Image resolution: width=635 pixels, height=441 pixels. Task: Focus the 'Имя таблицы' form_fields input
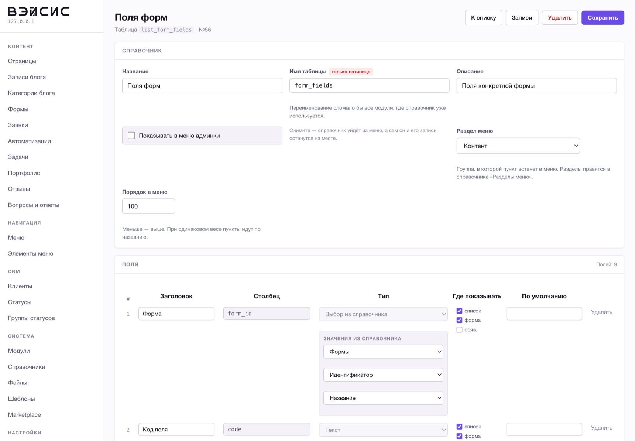click(369, 86)
